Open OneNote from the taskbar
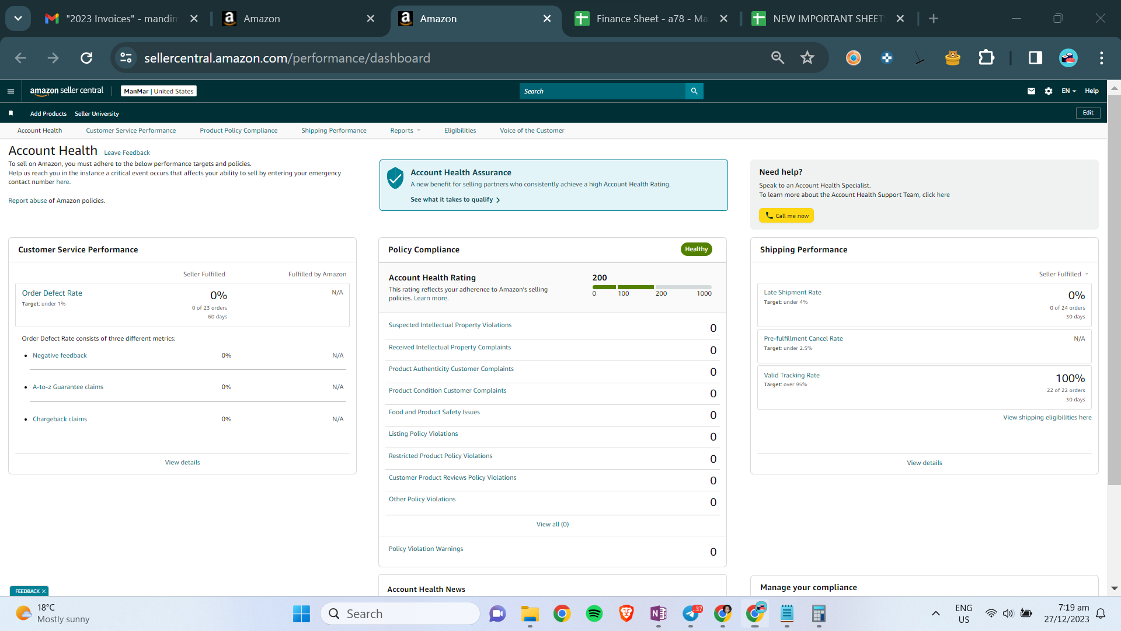 coord(659,613)
